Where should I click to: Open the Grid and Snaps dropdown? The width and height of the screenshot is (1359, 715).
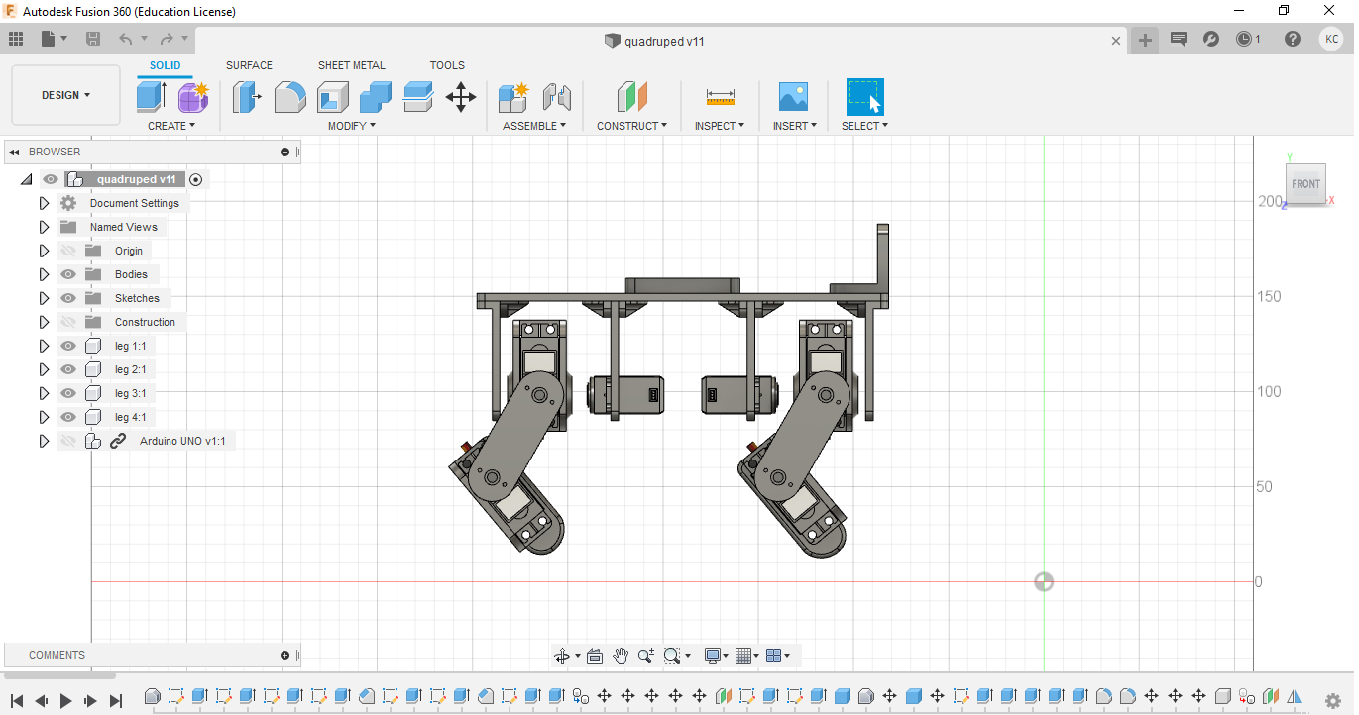click(x=747, y=656)
